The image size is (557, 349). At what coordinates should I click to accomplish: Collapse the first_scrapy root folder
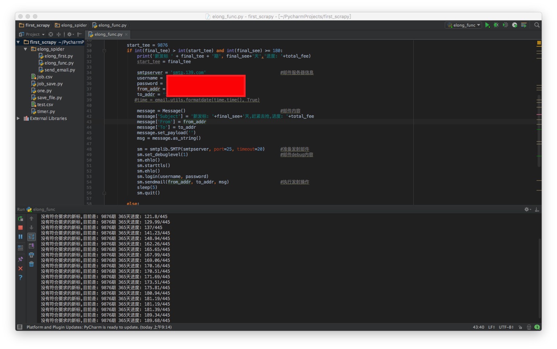[x=18, y=42]
